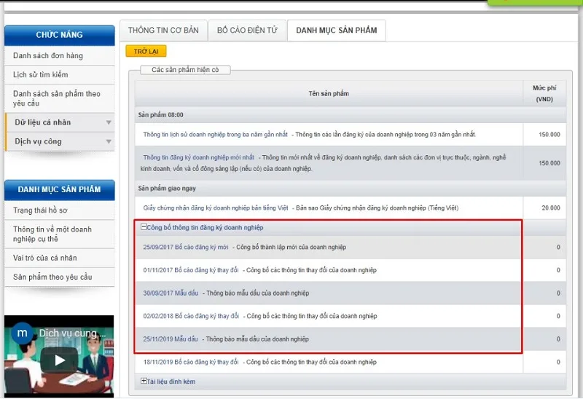
Task: Open Giấy chứng nhận bản tiếng Việt link
Action: click(x=216, y=208)
